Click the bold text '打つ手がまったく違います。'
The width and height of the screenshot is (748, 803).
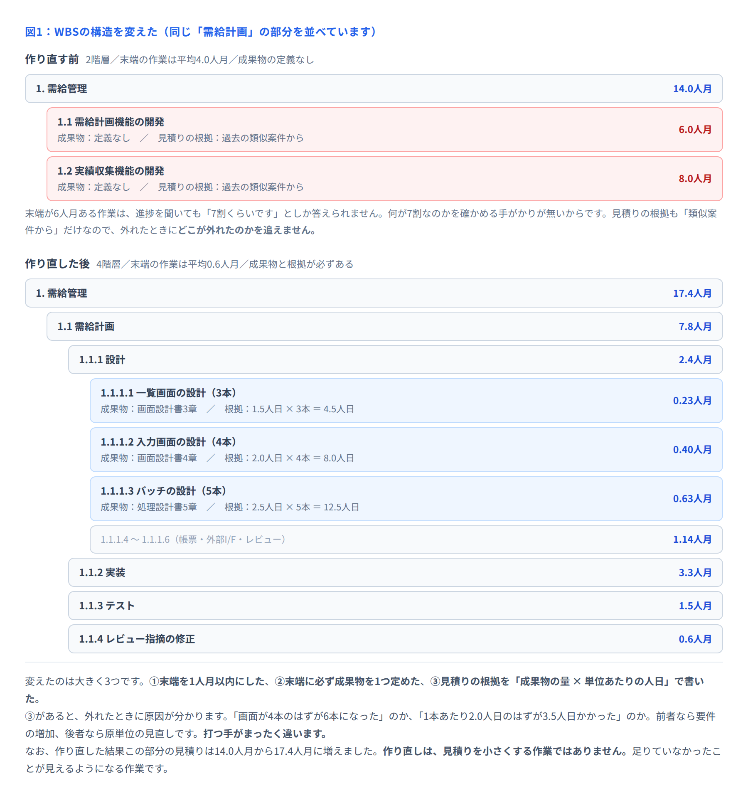click(266, 734)
